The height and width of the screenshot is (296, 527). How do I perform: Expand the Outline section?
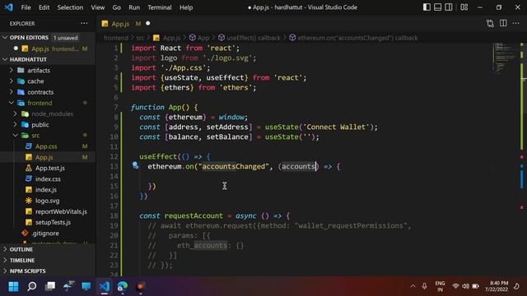click(x=48, y=249)
